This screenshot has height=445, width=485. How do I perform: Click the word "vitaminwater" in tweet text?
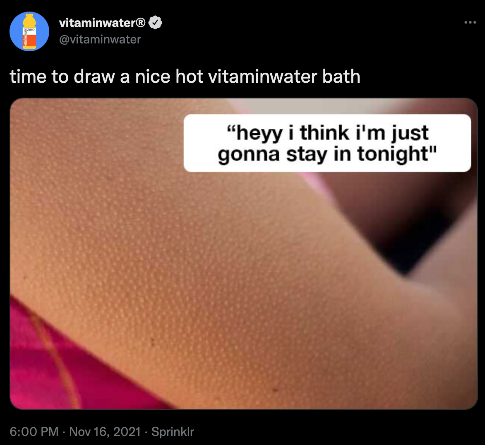[x=263, y=77]
